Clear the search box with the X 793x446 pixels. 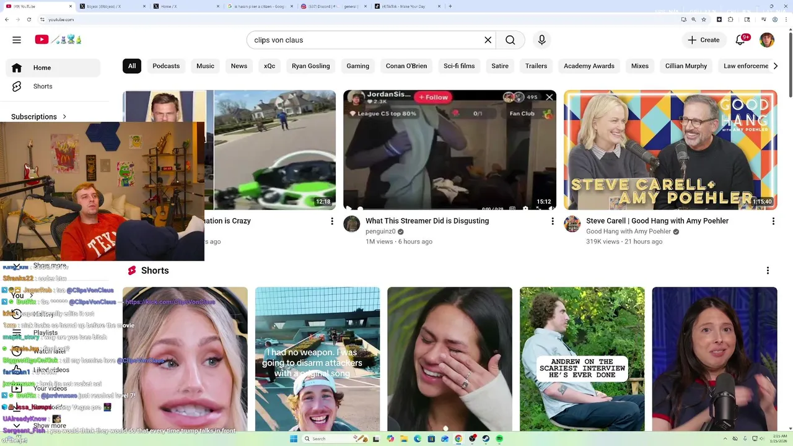(488, 40)
